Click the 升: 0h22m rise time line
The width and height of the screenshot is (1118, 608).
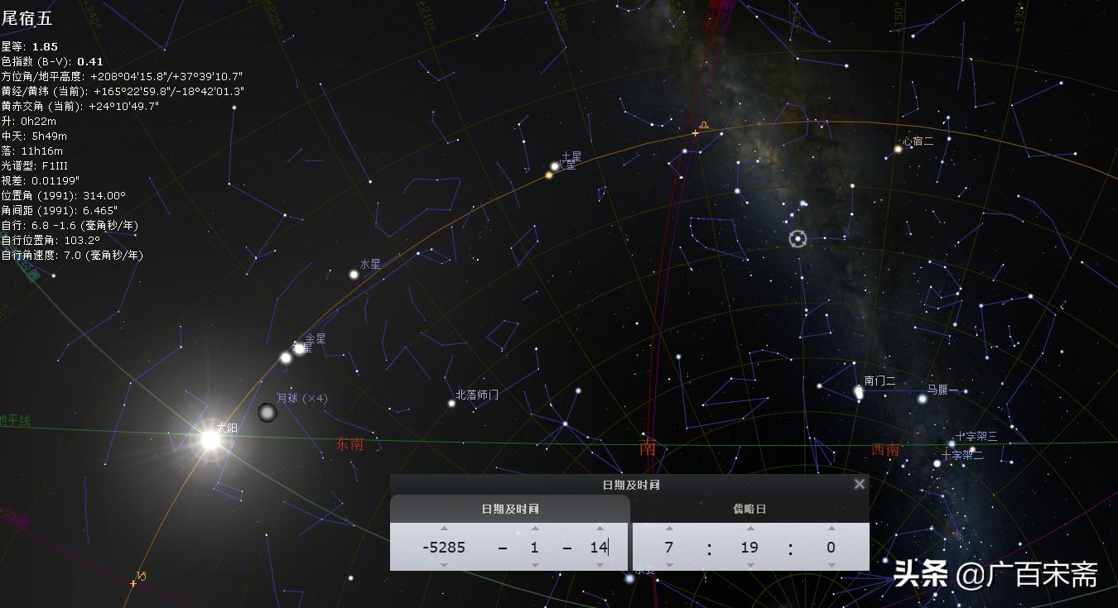pyautogui.click(x=28, y=121)
